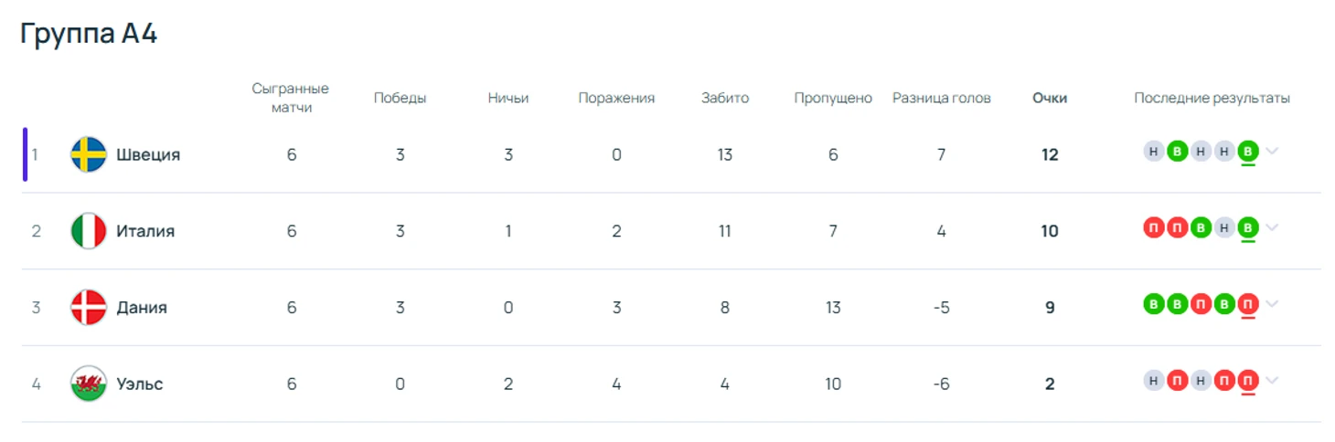Expand Italy's recent results chevron
This screenshot has width=1335, height=442.
click(1272, 228)
